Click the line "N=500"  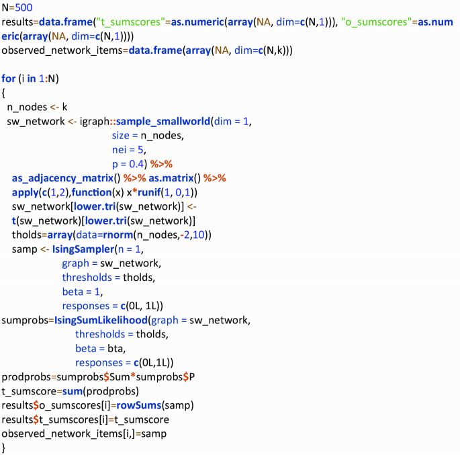click(x=17, y=7)
